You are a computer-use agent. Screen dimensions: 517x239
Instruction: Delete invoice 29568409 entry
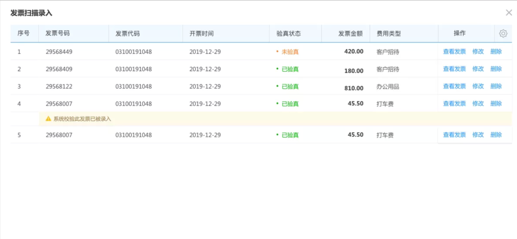coord(496,69)
